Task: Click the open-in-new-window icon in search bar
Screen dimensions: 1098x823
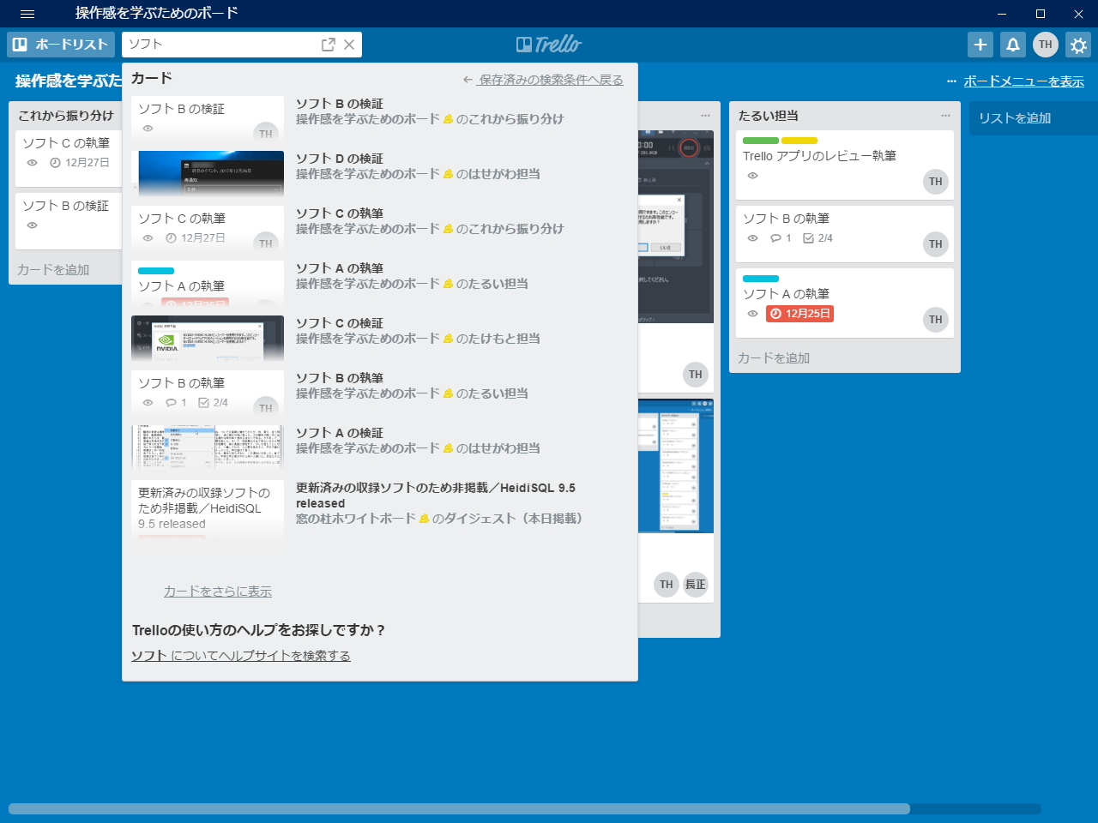Action: tap(327, 45)
